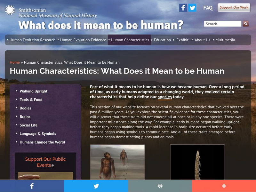Image resolution: width=256 pixels, height=192 pixels.
Task: Open Brains sidebar link
Action: click(25, 116)
